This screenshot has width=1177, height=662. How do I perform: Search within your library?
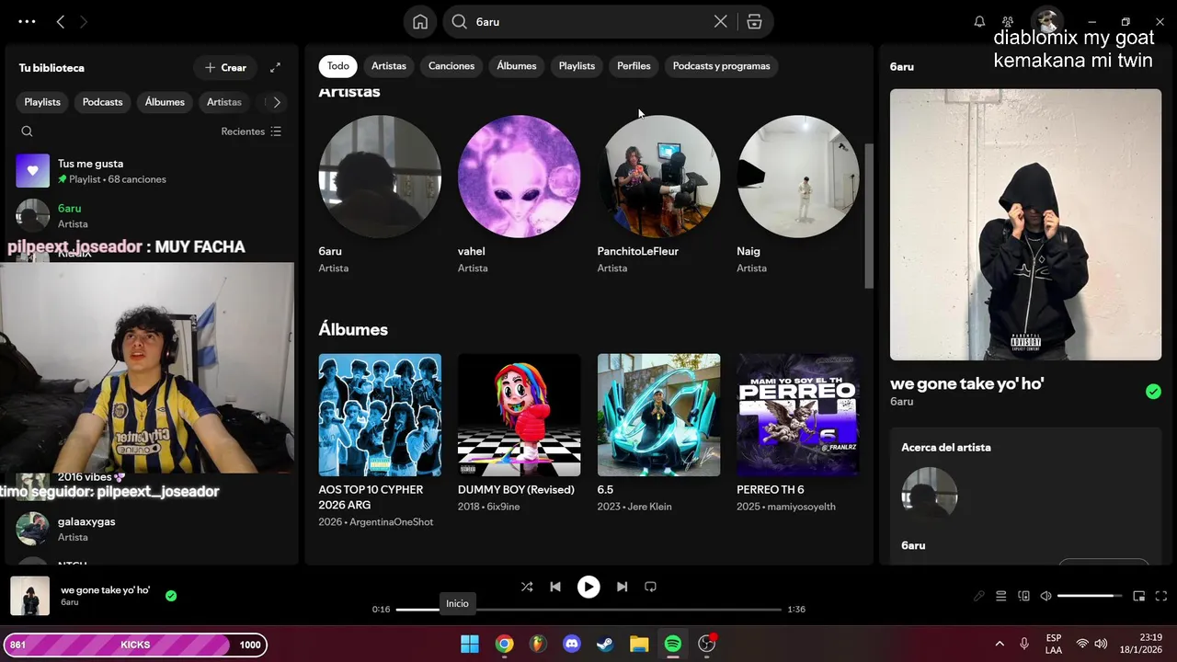(x=27, y=131)
